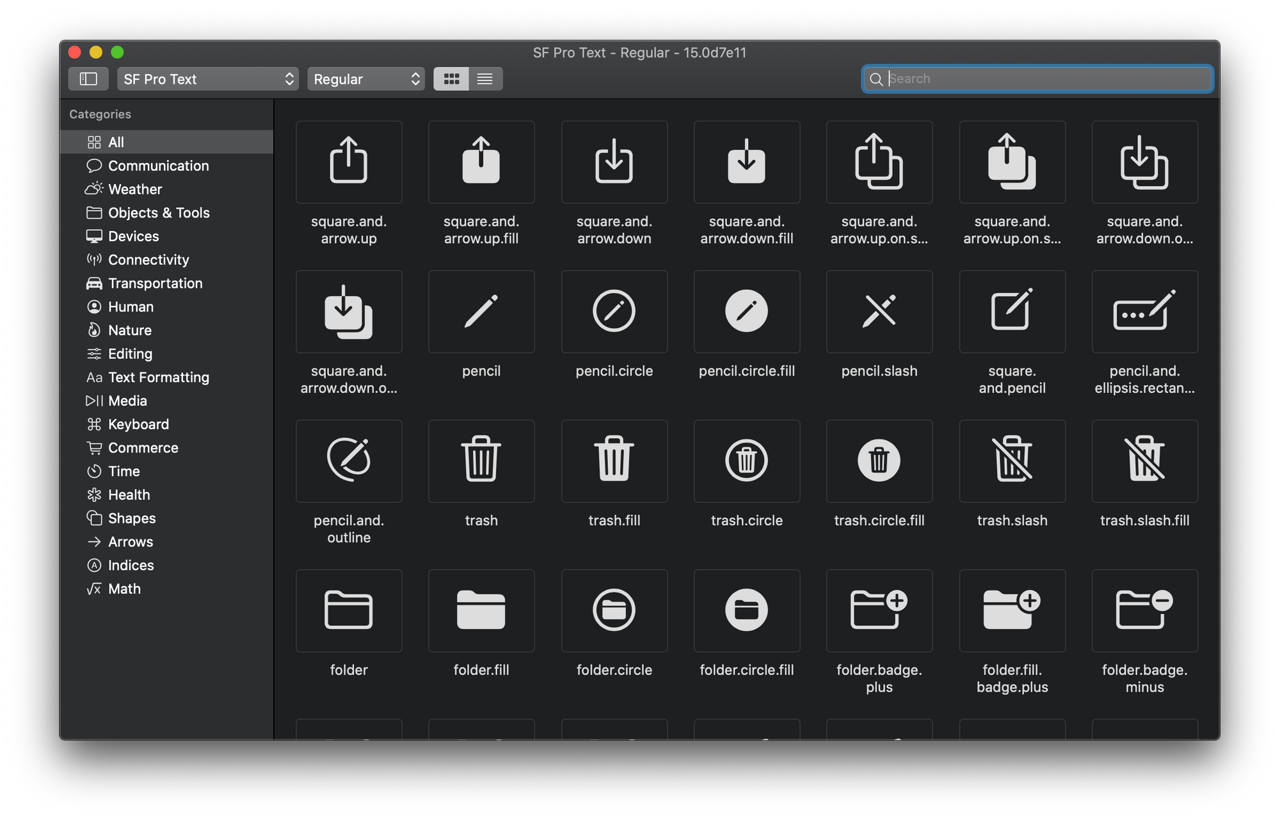Switch to list view
1280x819 pixels.
(485, 79)
